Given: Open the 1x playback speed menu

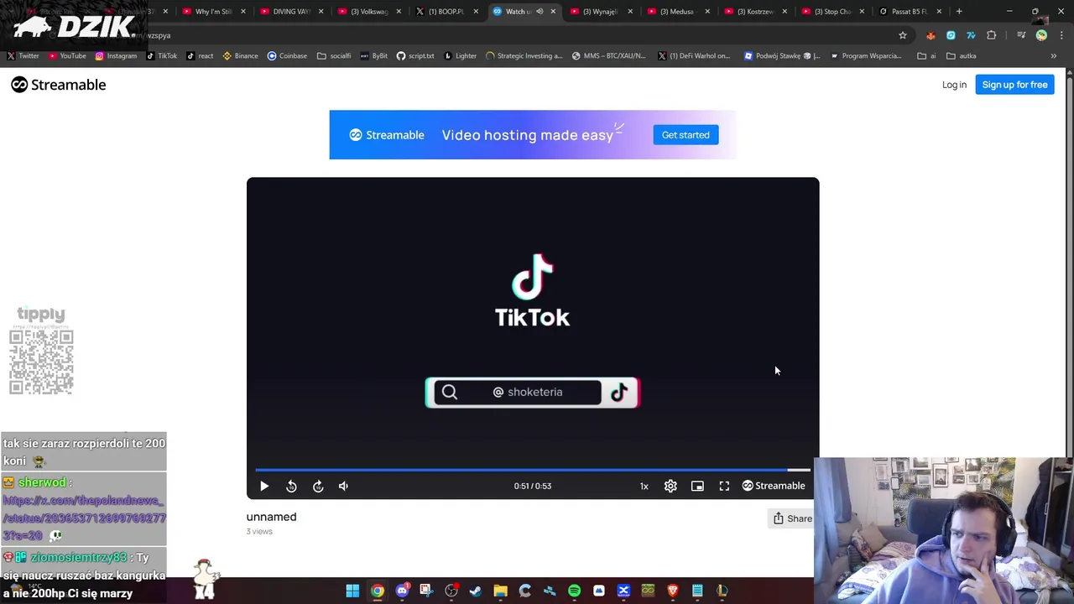Looking at the screenshot, I should (x=644, y=486).
